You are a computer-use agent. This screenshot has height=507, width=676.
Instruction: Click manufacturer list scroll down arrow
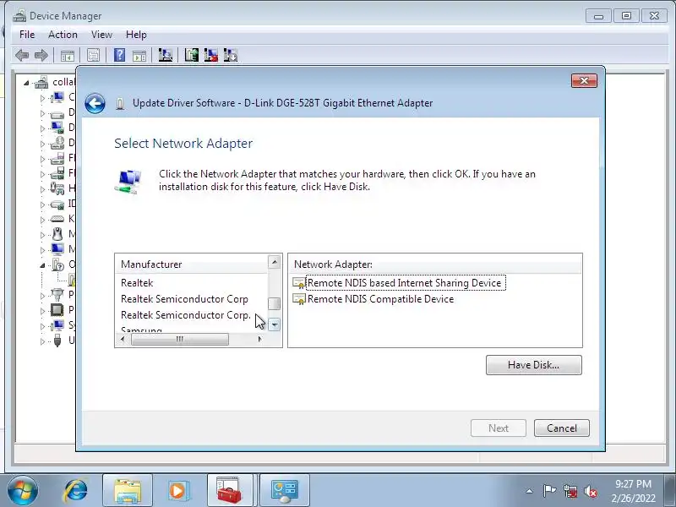pos(274,324)
